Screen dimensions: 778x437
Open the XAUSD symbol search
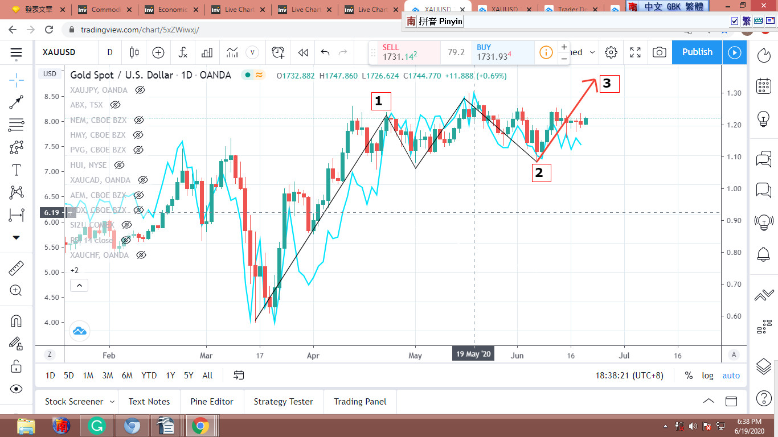(59, 52)
